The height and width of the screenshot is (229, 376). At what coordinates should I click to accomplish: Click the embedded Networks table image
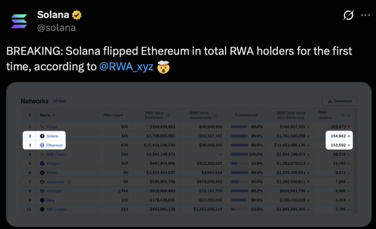pos(189,154)
